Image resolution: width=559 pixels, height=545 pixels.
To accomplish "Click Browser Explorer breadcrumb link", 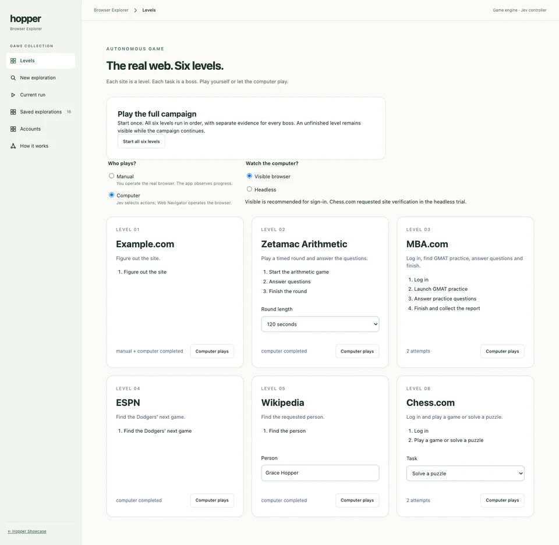I will click(x=111, y=10).
